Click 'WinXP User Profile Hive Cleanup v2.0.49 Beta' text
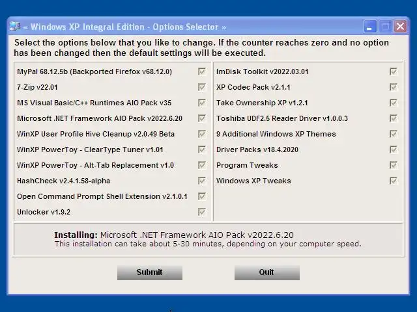This screenshot has width=417, height=312. pos(96,134)
